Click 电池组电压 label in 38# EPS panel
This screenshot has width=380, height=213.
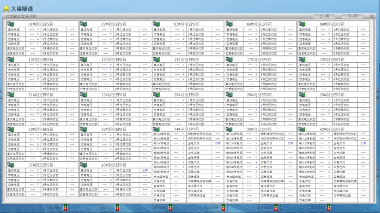pyautogui.click(x=234, y=176)
